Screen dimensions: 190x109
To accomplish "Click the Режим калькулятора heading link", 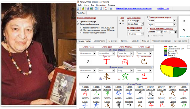I will (x=87, y=18).
